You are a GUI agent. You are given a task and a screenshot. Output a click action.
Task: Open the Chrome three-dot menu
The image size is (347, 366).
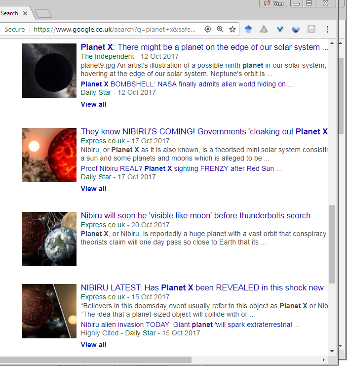coord(327,29)
